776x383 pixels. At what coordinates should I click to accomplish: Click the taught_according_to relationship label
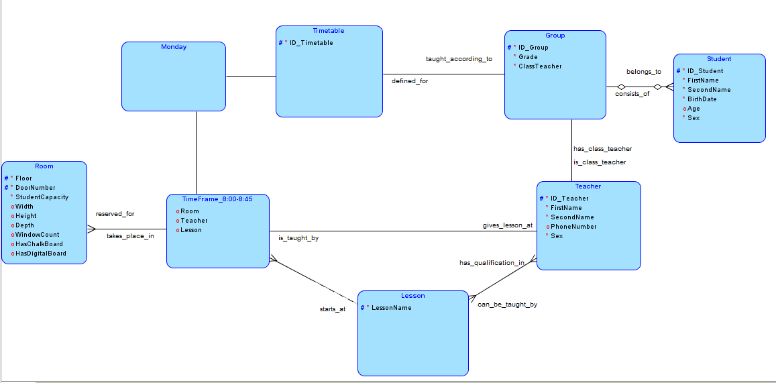[459, 59]
